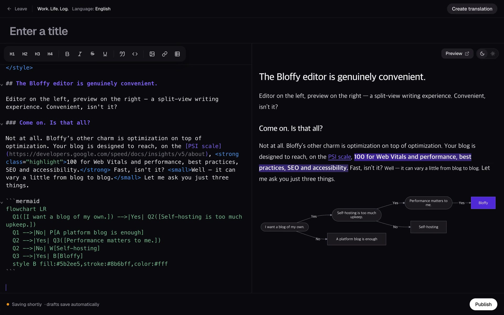Place cursor on the 'flowchart LR' line
This screenshot has width=504, height=315.
(26, 209)
